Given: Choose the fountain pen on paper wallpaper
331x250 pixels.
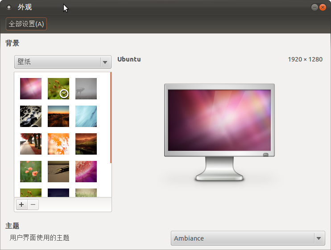Looking at the screenshot, I should (58, 172).
